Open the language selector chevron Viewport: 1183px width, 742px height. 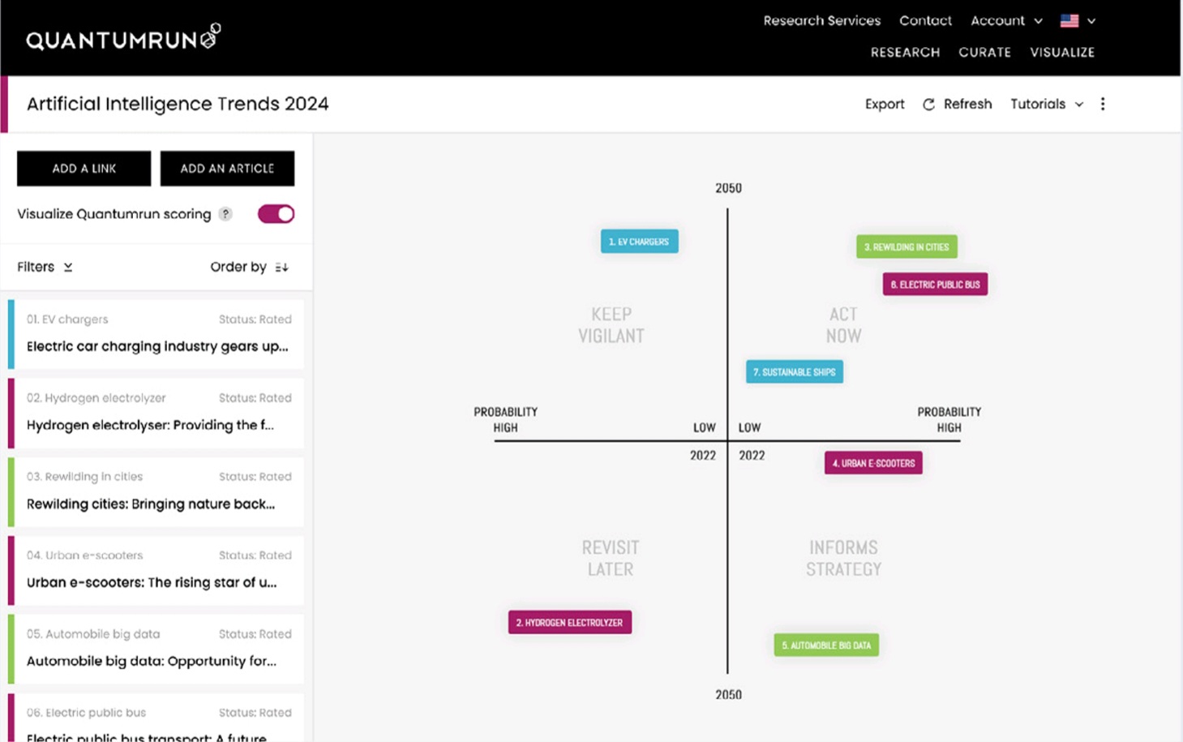point(1091,22)
